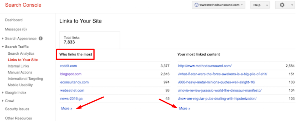Click the globe icon in site selector
300x121 pixels.
[196, 5]
